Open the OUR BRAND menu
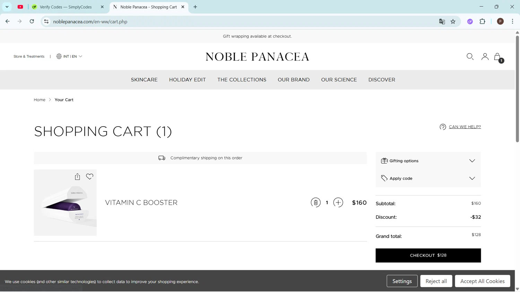This screenshot has height=292, width=520. pyautogui.click(x=294, y=80)
